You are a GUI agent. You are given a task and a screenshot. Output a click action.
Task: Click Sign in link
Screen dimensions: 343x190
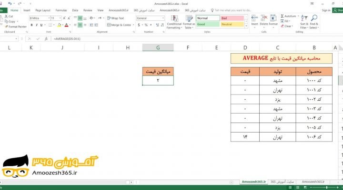click(326, 10)
